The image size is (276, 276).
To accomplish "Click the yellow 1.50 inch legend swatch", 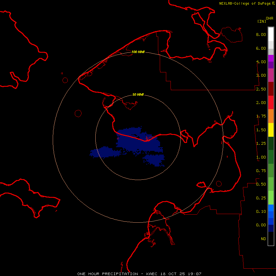I will (x=271, y=130).
